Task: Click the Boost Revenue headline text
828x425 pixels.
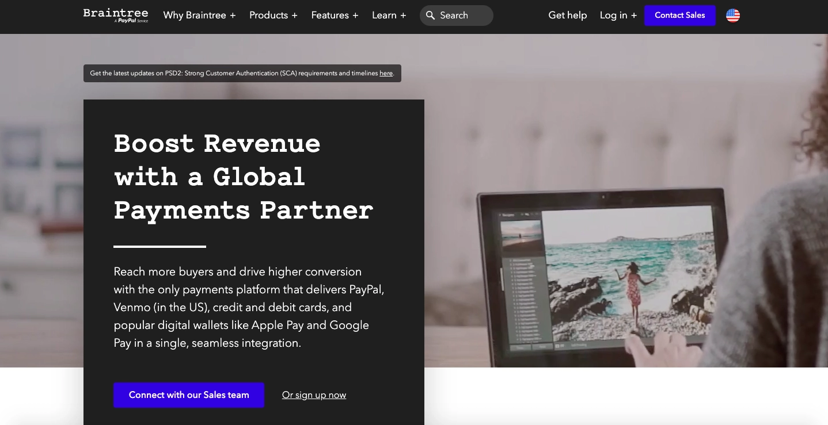Action: [x=244, y=177]
